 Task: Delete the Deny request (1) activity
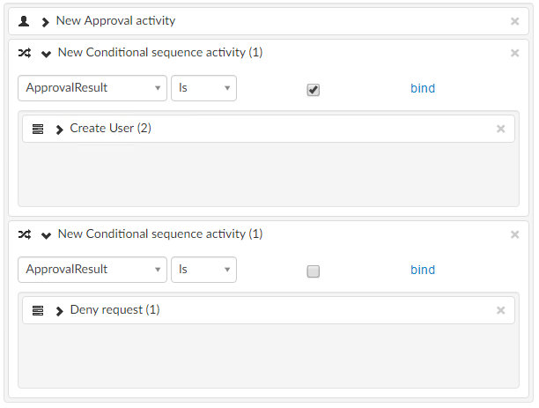tap(501, 310)
